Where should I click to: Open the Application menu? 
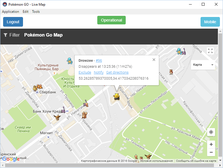point(10,12)
